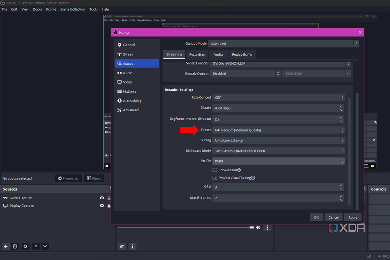
Task: Click the Apply button
Action: [353, 217]
